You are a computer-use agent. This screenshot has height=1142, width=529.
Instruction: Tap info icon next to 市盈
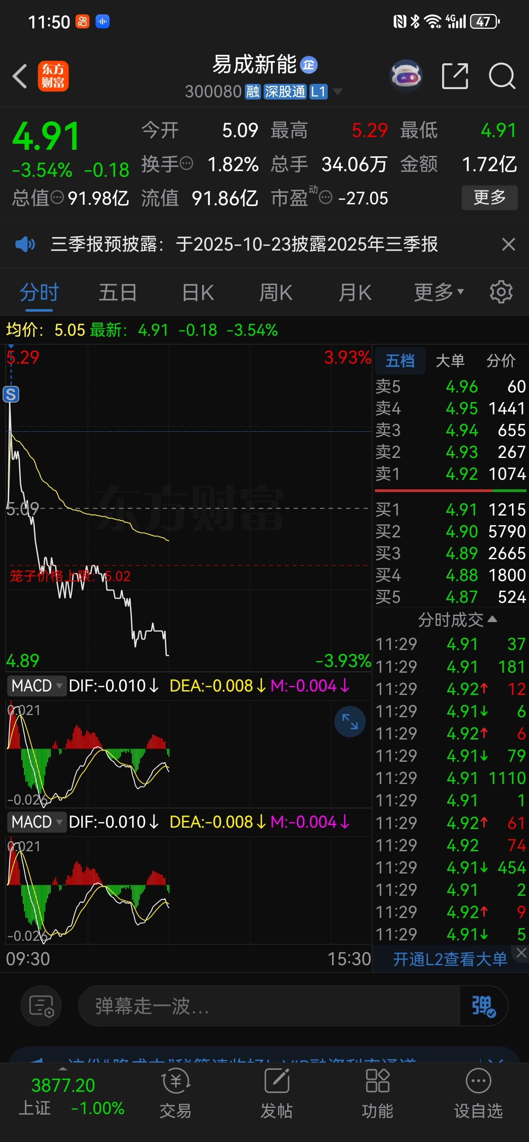click(326, 197)
